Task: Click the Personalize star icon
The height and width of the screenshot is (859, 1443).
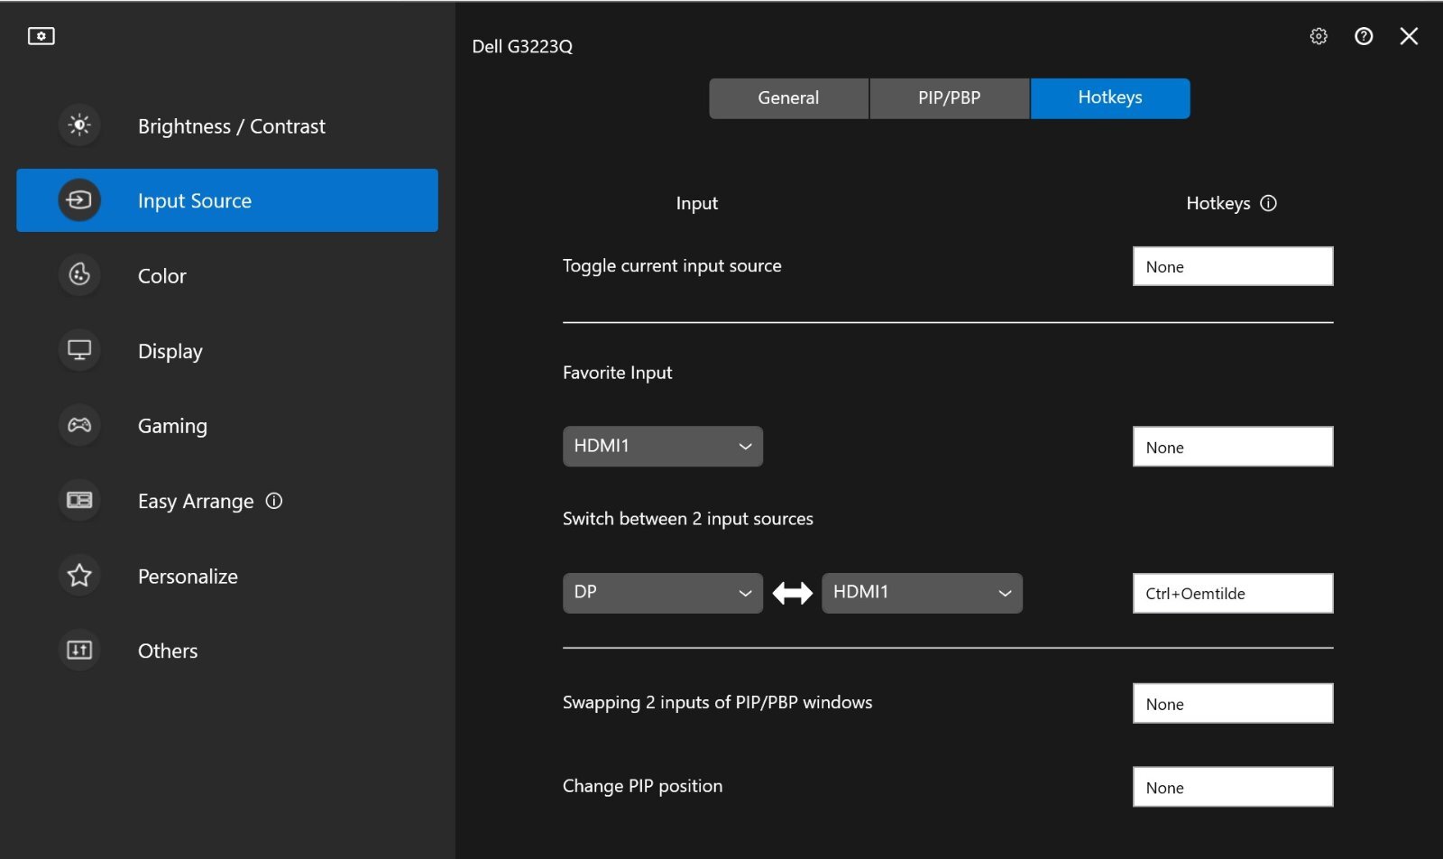Action: (x=79, y=575)
